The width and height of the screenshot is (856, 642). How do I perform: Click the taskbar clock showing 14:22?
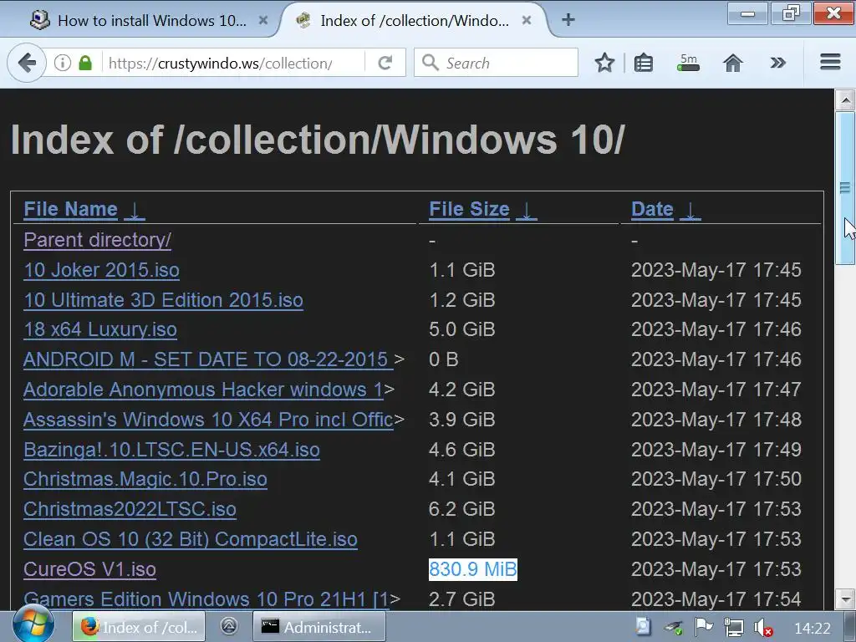coord(812,628)
